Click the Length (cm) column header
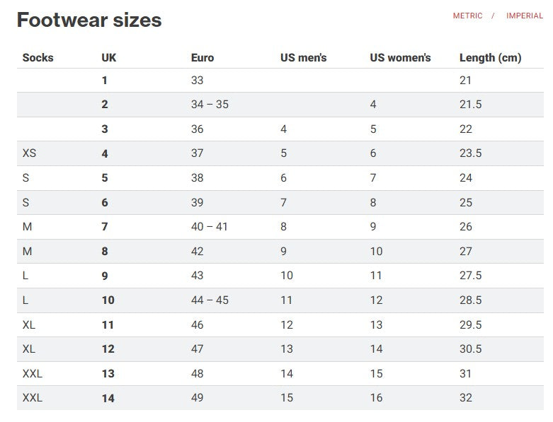Screen dimensions: 553x422 point(490,58)
